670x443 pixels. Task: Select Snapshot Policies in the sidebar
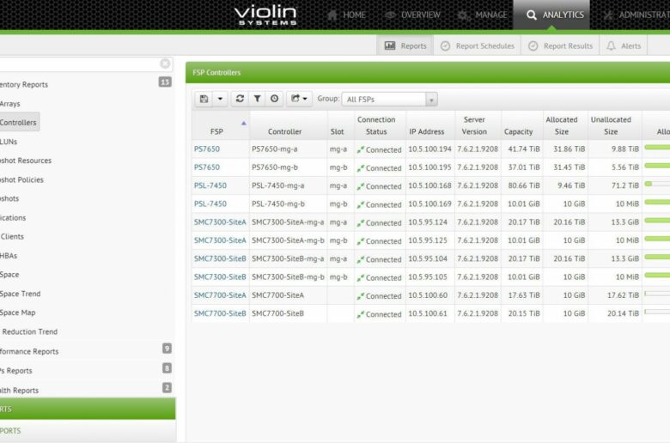pos(21,179)
